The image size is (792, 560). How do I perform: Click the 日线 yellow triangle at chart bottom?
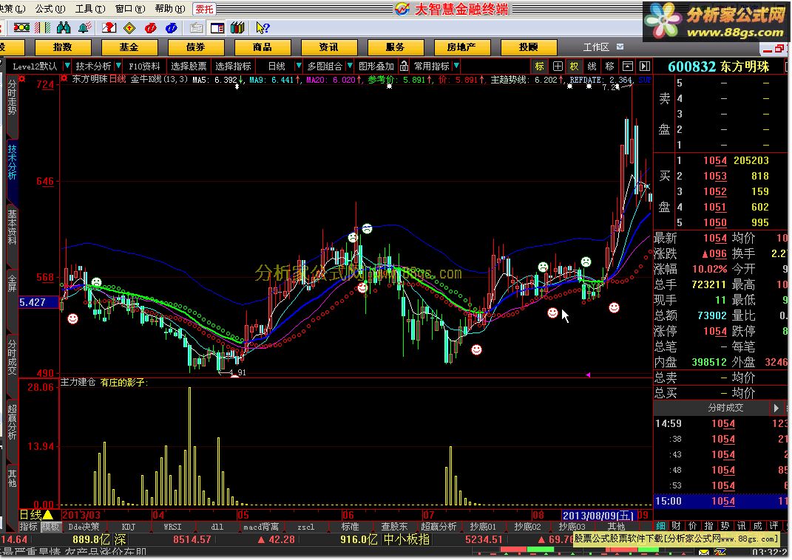(48, 515)
